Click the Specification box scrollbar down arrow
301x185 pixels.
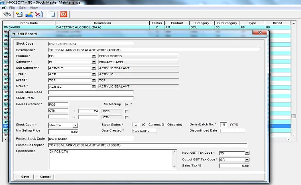pyautogui.click(x=174, y=167)
